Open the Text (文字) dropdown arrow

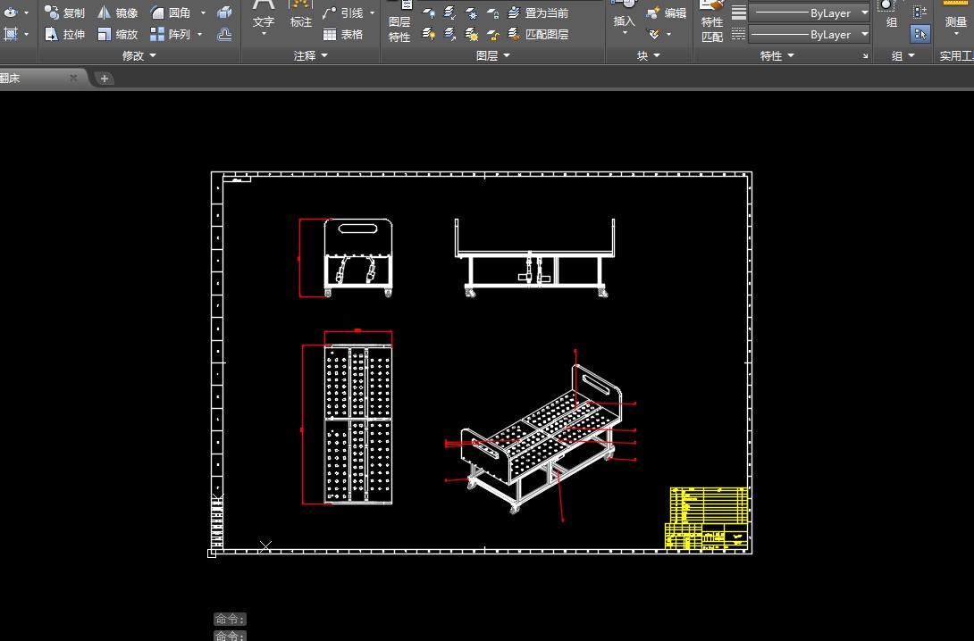[264, 34]
